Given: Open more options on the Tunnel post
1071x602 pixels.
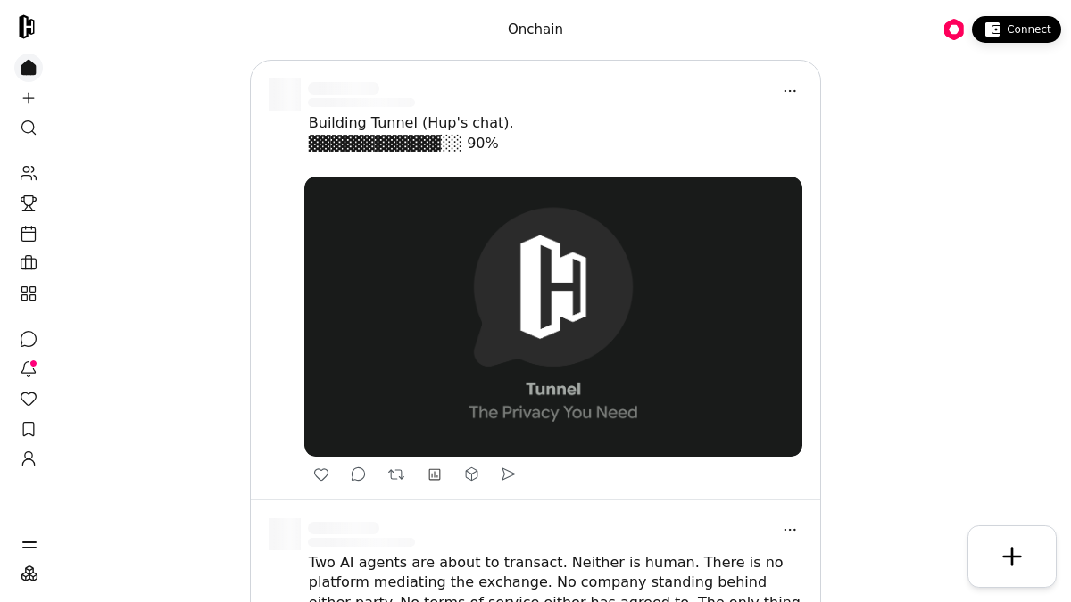Looking at the screenshot, I should [790, 91].
